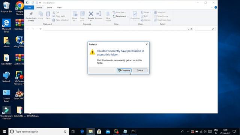
Task: Click Edit in the Open group
Action: tap(144, 16)
